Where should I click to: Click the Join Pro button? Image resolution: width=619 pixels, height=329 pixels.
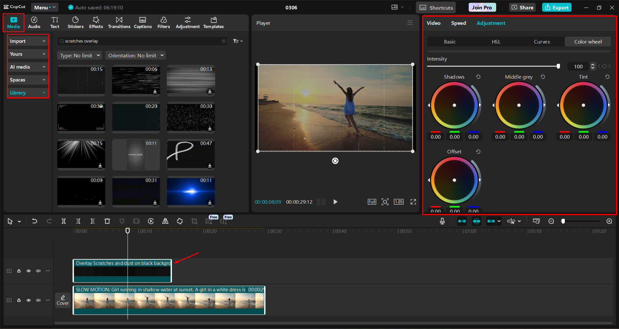coord(482,7)
